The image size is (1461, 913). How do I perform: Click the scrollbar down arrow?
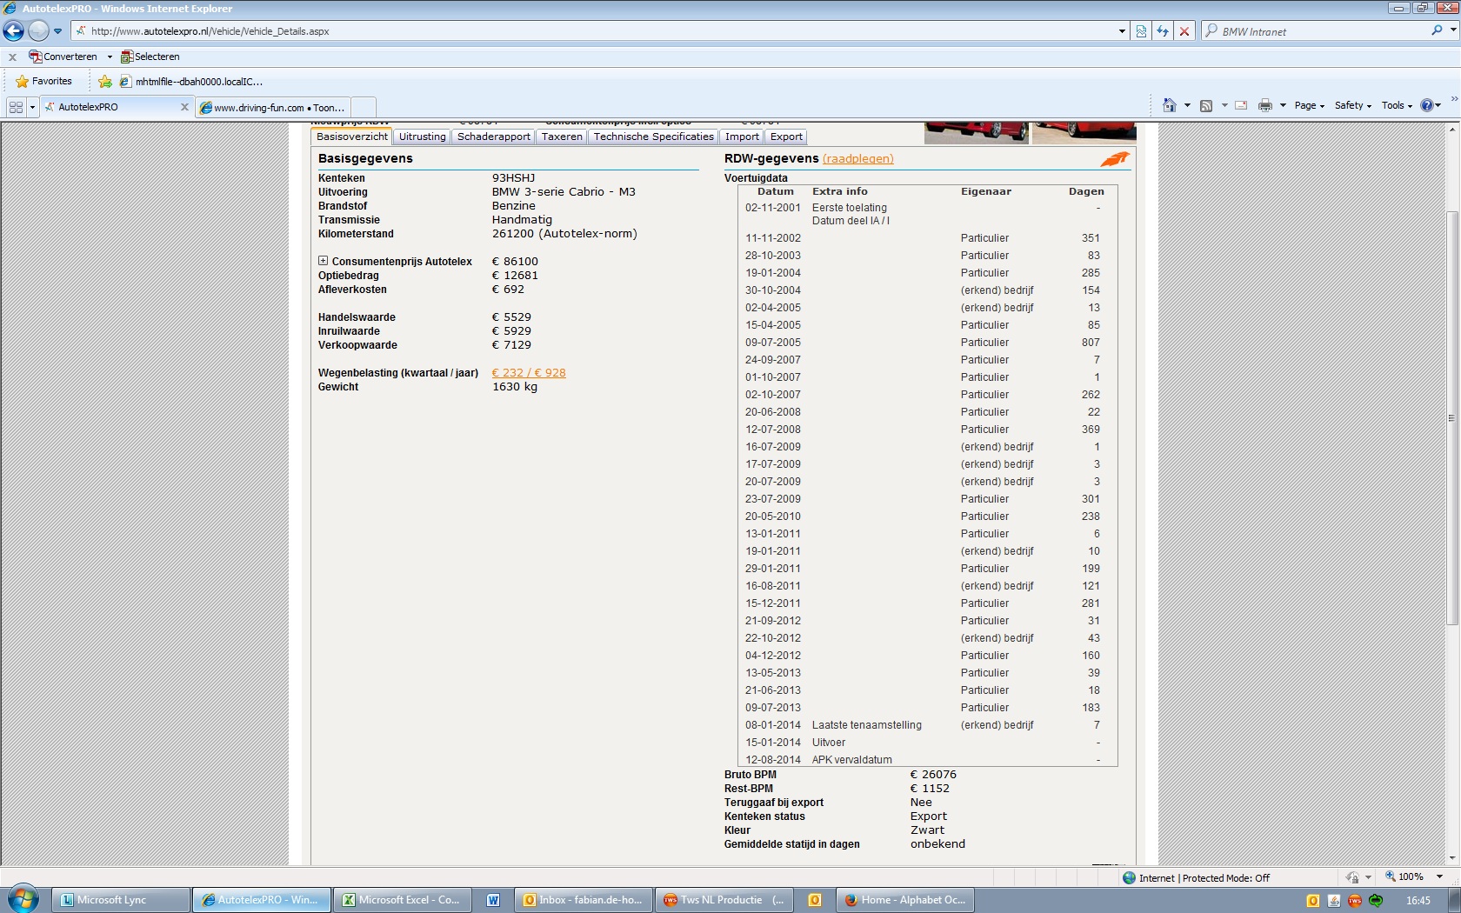pyautogui.click(x=1451, y=859)
